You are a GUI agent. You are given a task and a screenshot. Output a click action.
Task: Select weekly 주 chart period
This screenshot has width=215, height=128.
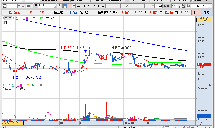pyautogui.click(x=78, y=6)
